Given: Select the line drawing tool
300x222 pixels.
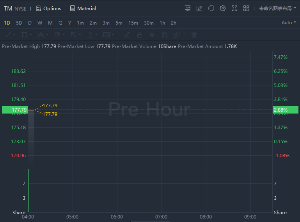Looking at the screenshot, I should click(8, 35).
